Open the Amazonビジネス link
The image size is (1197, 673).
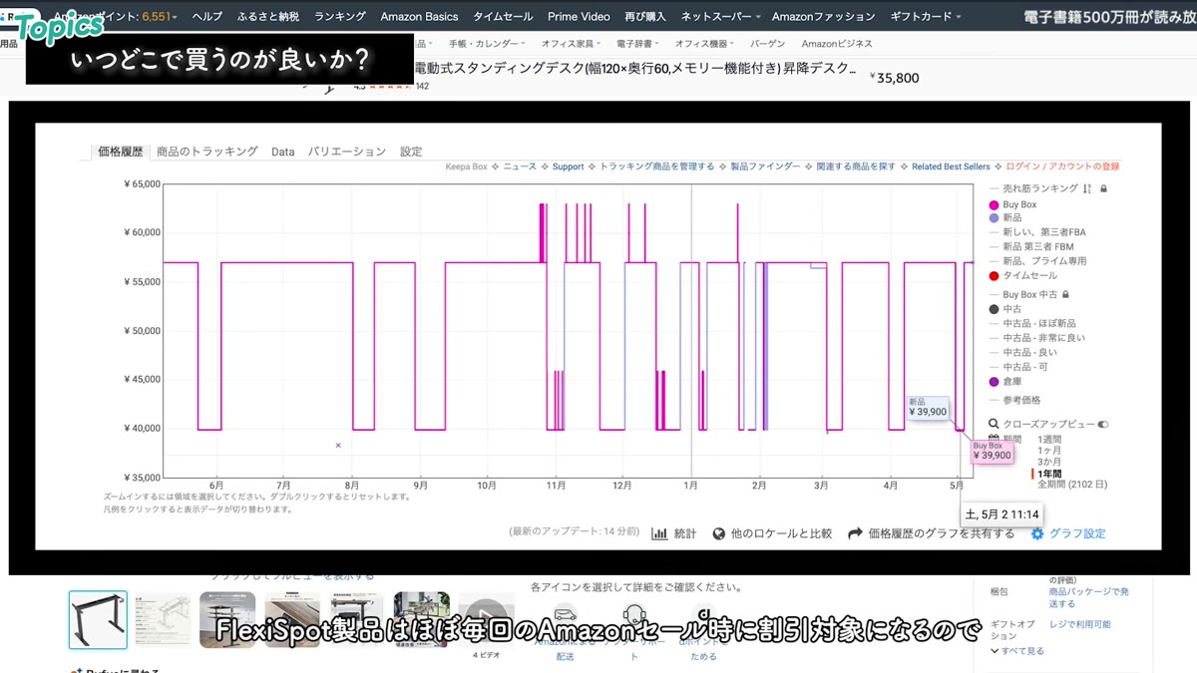pos(837,44)
